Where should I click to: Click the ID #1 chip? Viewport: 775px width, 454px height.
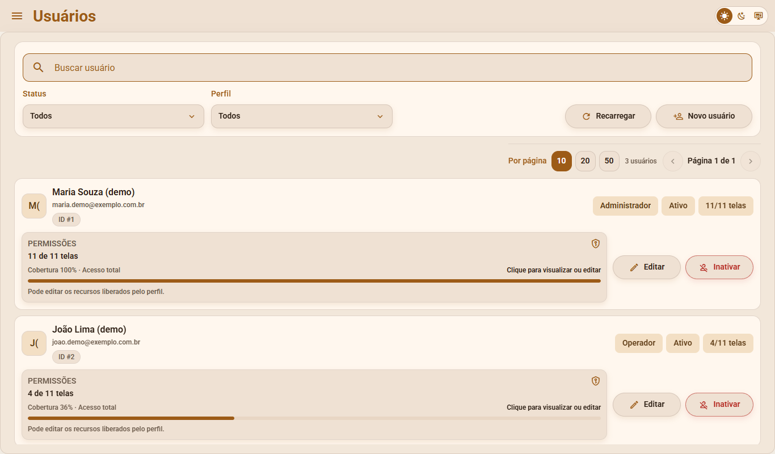click(x=66, y=220)
